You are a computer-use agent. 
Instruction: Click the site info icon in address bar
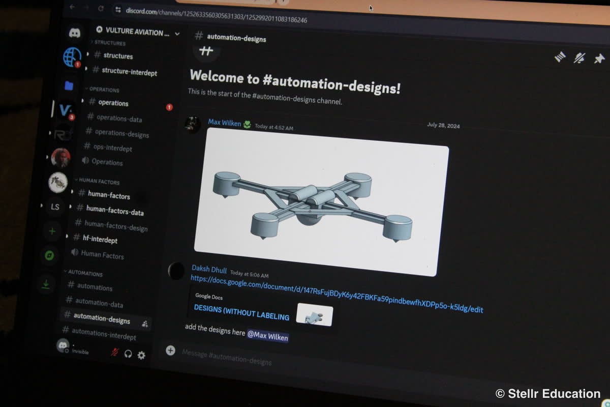point(118,10)
